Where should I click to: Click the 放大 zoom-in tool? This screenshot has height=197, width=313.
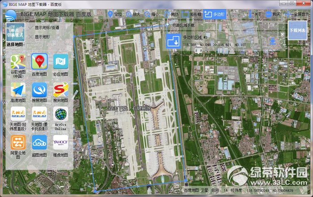click(133, 14)
